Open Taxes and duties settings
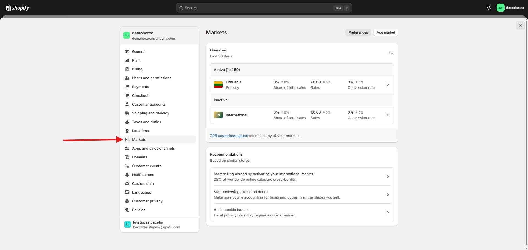The image size is (528, 250). 146,122
